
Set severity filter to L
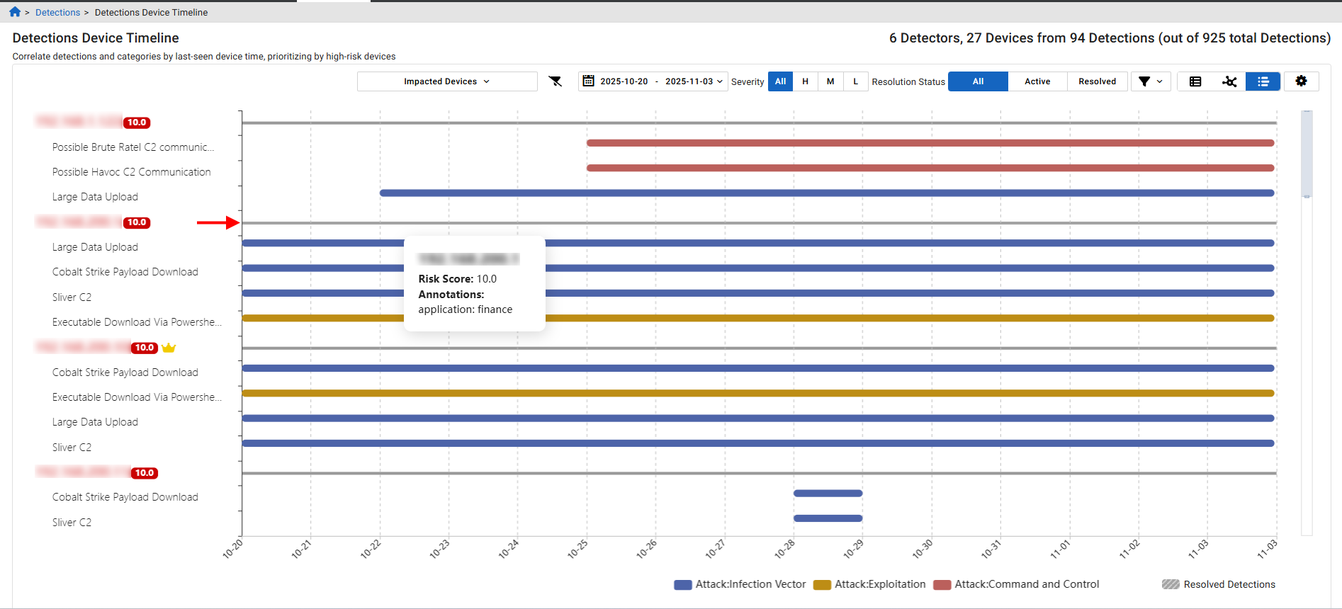click(x=855, y=81)
